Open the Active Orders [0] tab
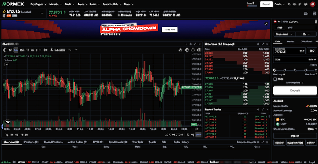318x164 pixels. (x=77, y=142)
